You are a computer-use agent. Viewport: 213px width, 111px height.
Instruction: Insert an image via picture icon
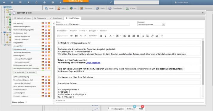click(x=157, y=36)
